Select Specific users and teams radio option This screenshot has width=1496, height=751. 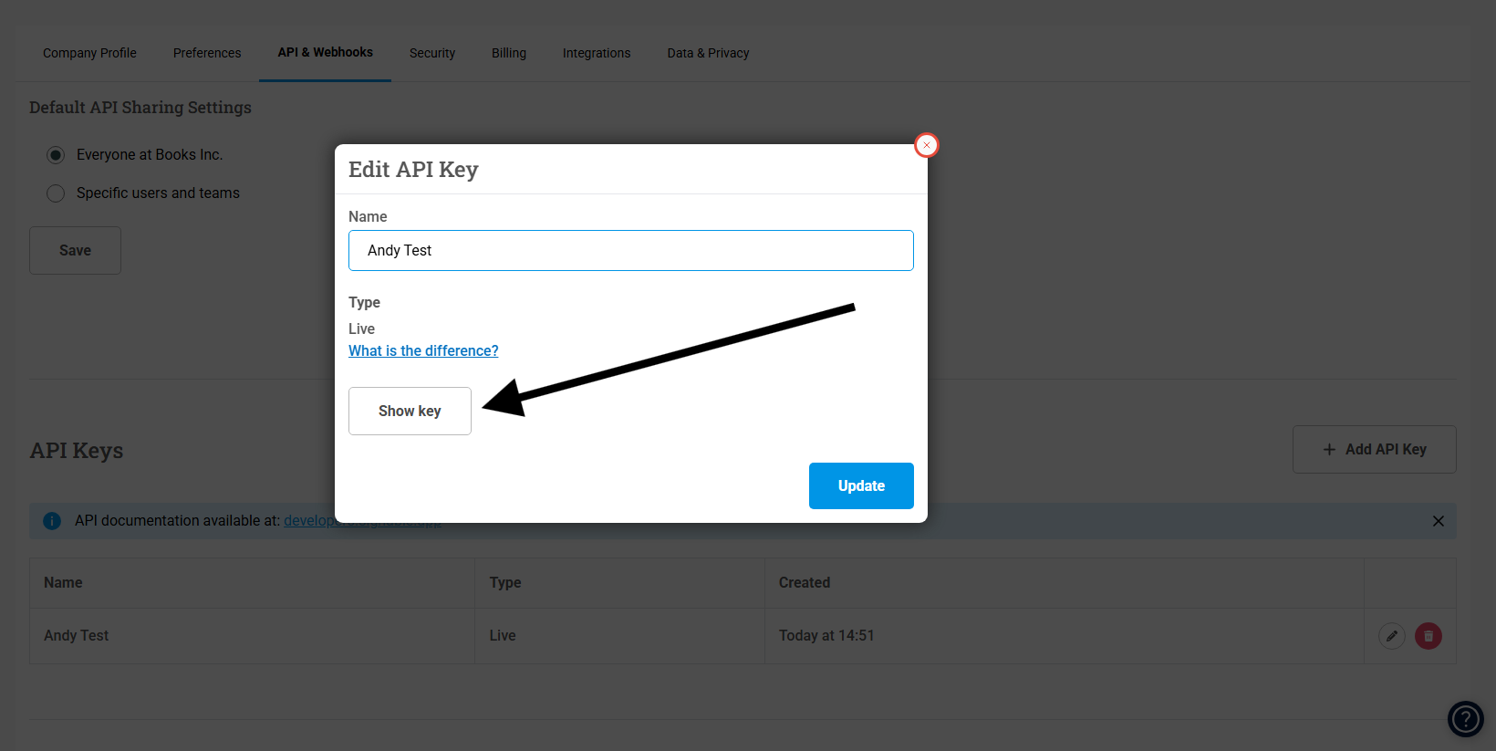coord(56,193)
